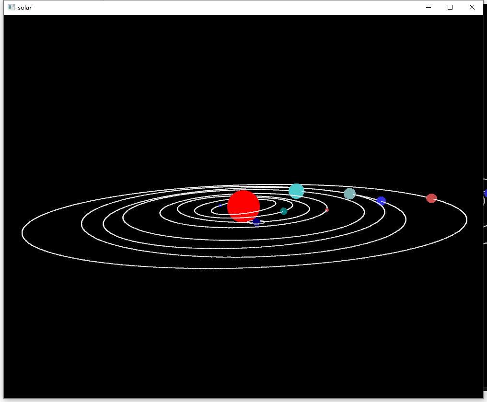Click the large cyan planet above the sun

296,191
